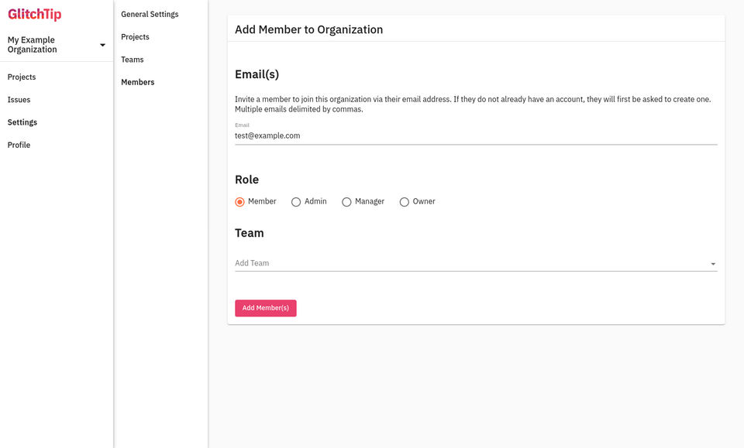Open Issues from the main sidebar
Image resolution: width=744 pixels, height=448 pixels.
(x=19, y=100)
